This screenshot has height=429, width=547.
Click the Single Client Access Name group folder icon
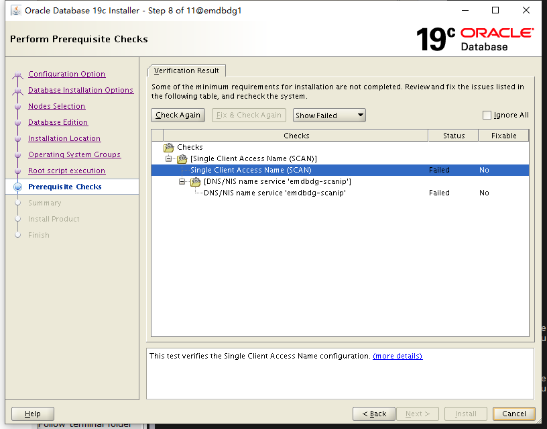tap(182, 159)
